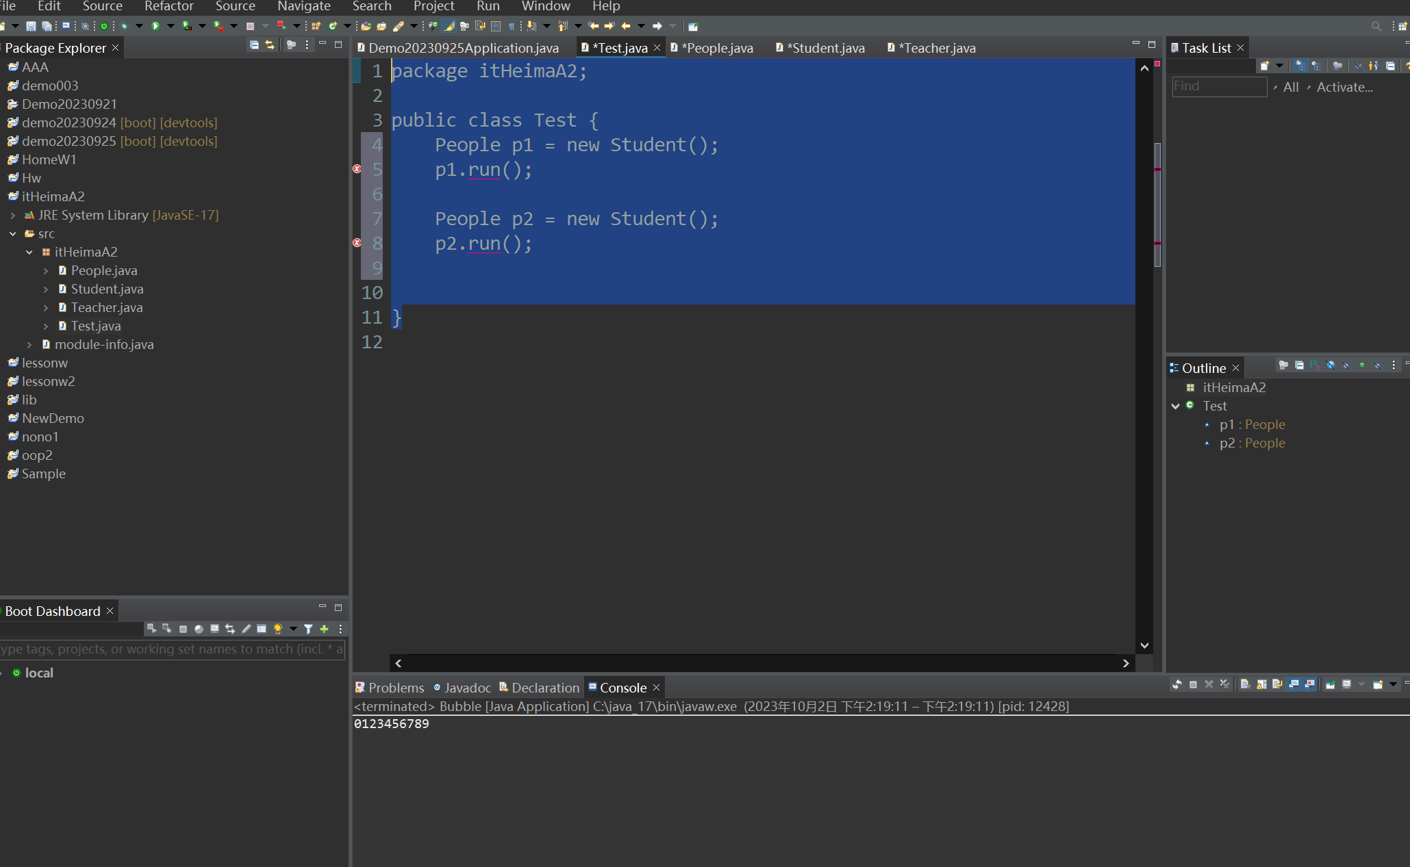
Task: Toggle Word Wrap in the Console toolbar
Action: pyautogui.click(x=1277, y=684)
